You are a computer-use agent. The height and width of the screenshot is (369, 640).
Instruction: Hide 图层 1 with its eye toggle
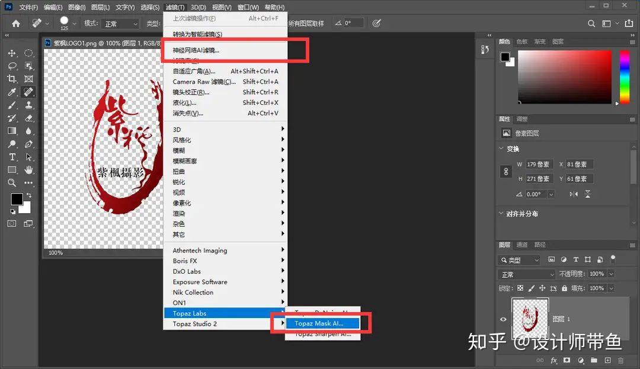(503, 319)
